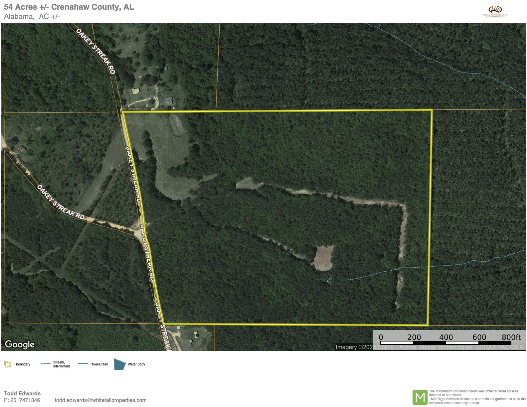This screenshot has height=407, width=527.
Task: Click the 54 Acres Crenshaw County title
Action: [x=69, y=7]
